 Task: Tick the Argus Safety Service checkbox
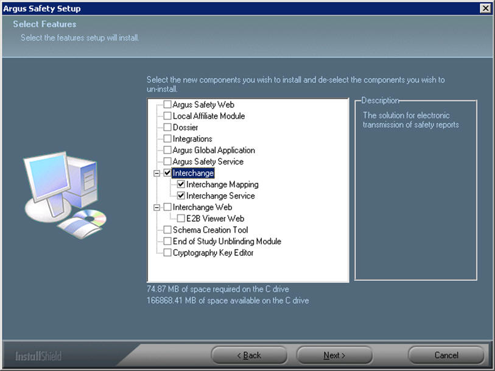pyautogui.click(x=167, y=161)
